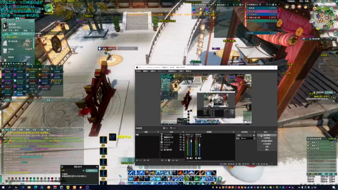Add a new scene in OBS scenes panel
The height and width of the screenshot is (190, 338).
click(137, 160)
